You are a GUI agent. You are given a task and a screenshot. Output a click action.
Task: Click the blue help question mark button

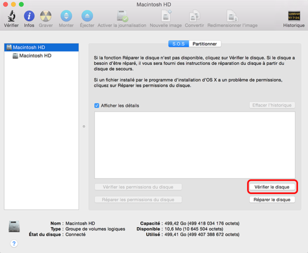pos(14,244)
